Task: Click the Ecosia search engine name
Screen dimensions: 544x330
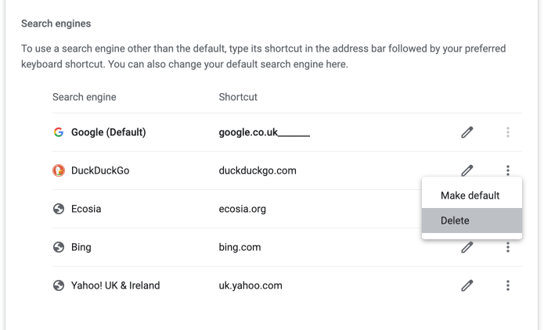Action: click(x=86, y=209)
